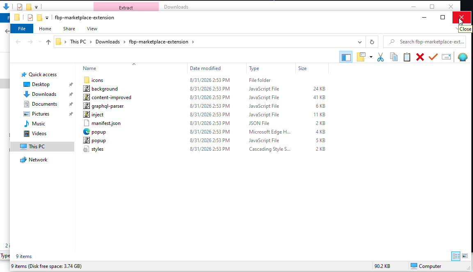Maximize the fbp-marketplace-extension window

coord(443,18)
